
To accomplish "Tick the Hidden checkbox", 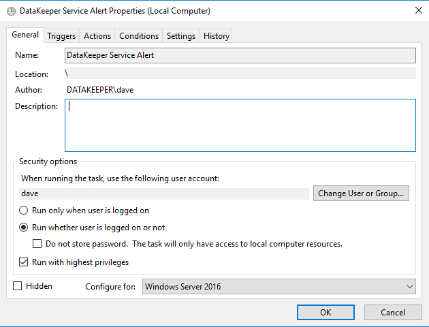I will tap(18, 286).
